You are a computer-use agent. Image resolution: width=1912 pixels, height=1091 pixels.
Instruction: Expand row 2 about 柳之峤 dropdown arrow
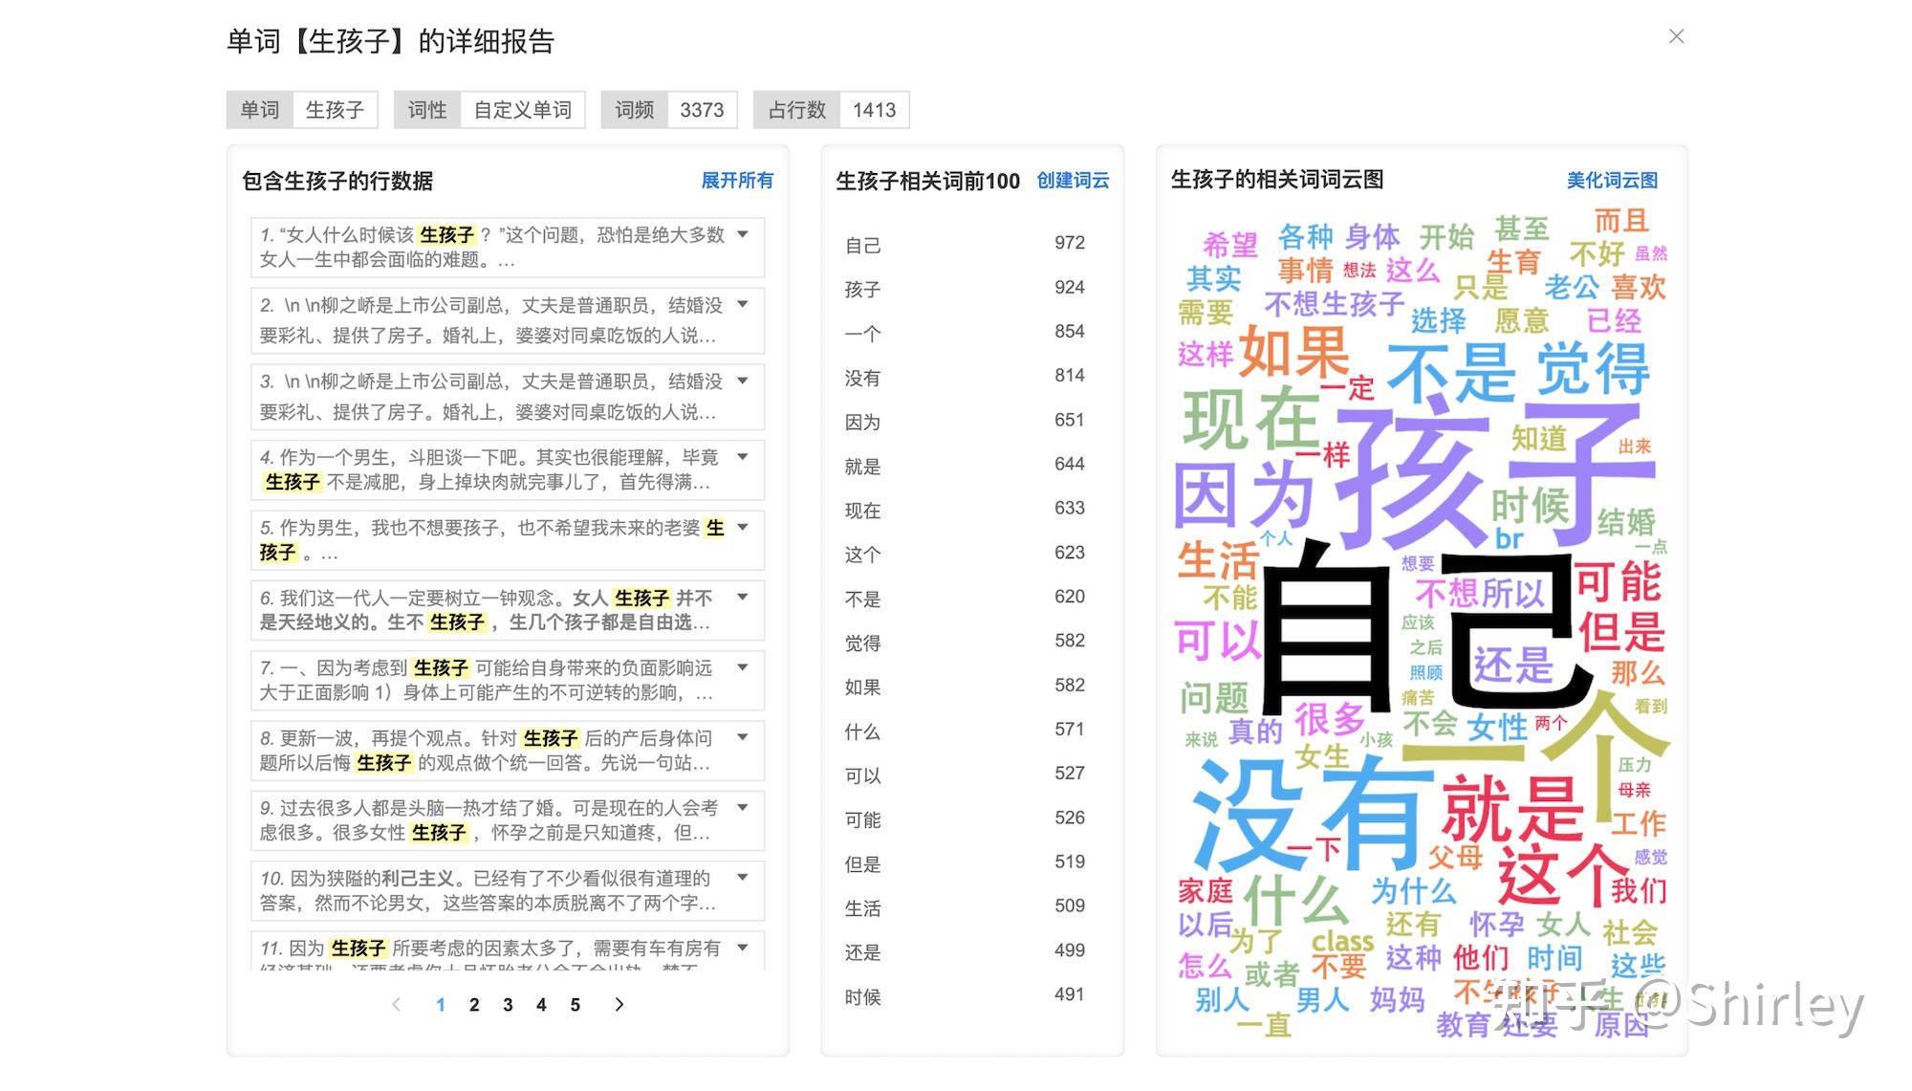coord(743,305)
